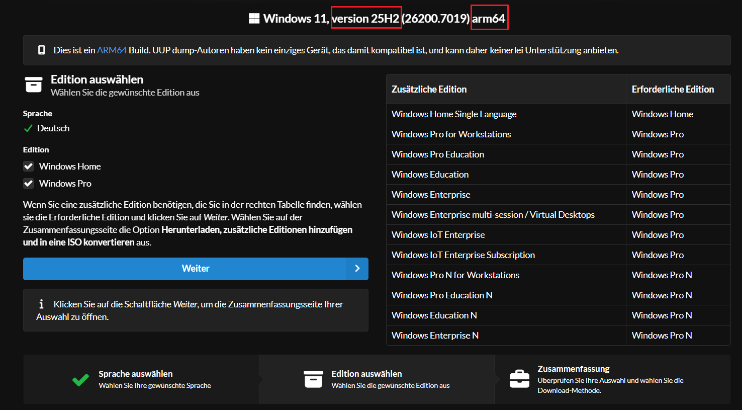Go to bottom Edition auswählen step
Image resolution: width=742 pixels, height=410 pixels.
[377, 379]
